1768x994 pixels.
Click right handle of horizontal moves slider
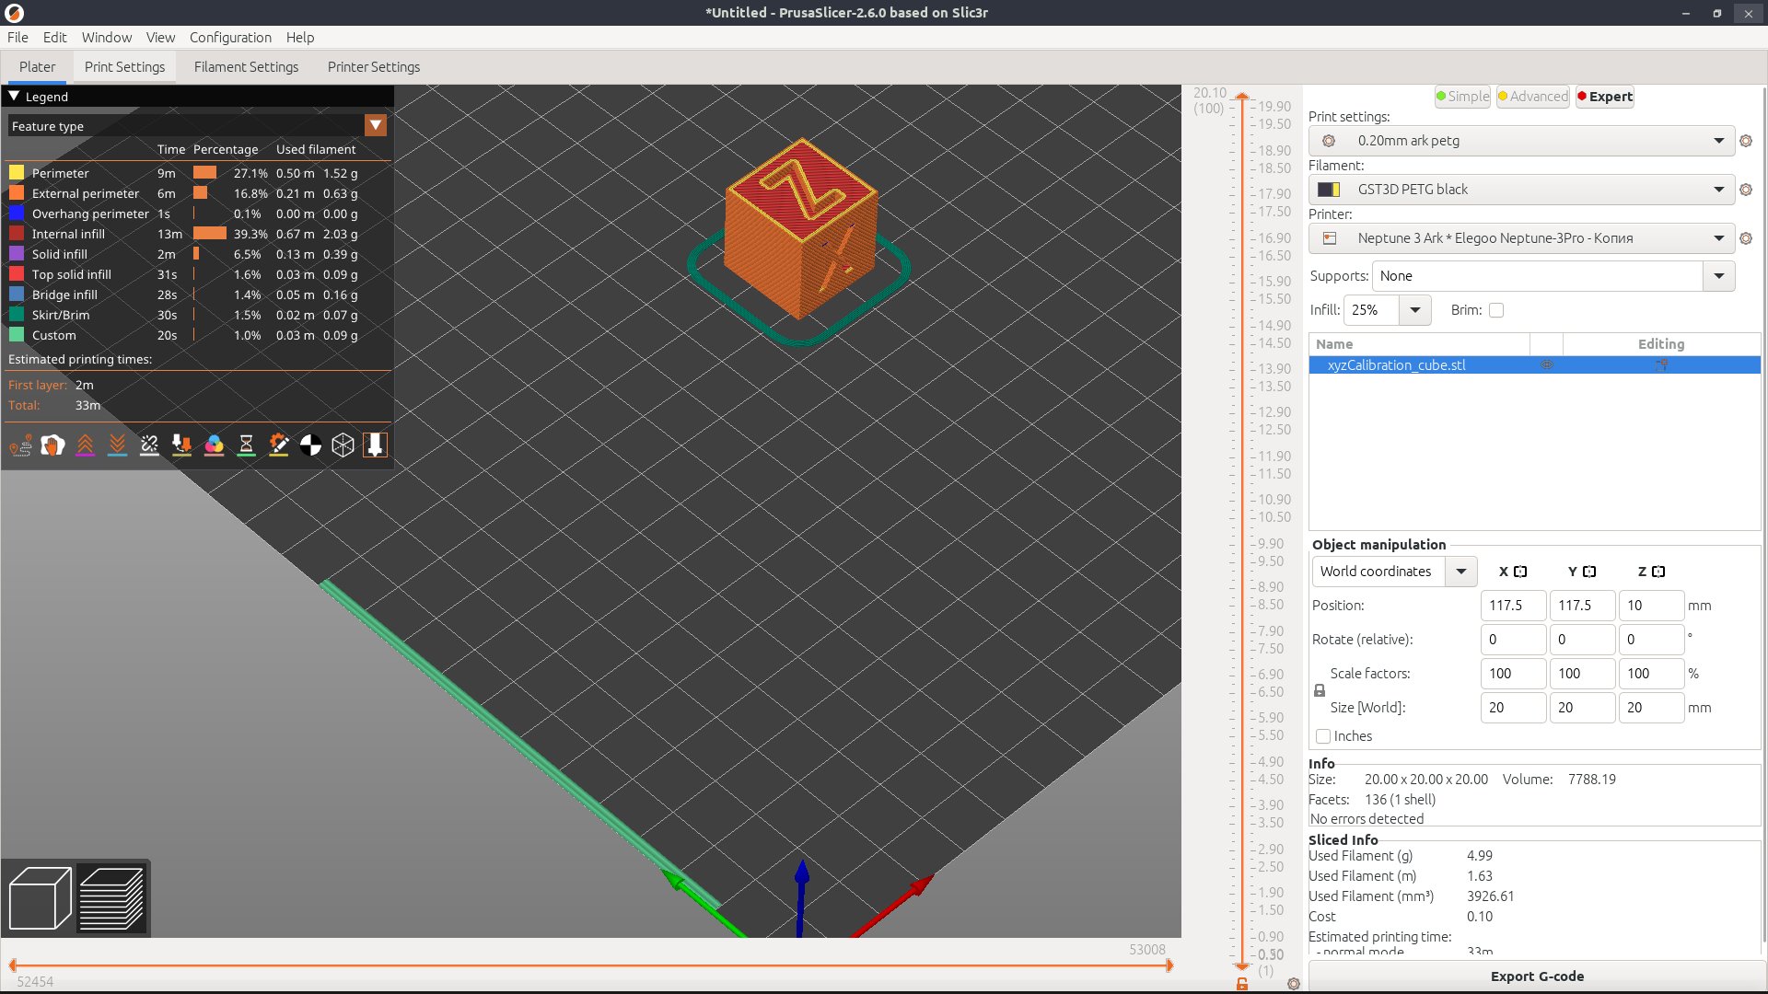(1169, 965)
